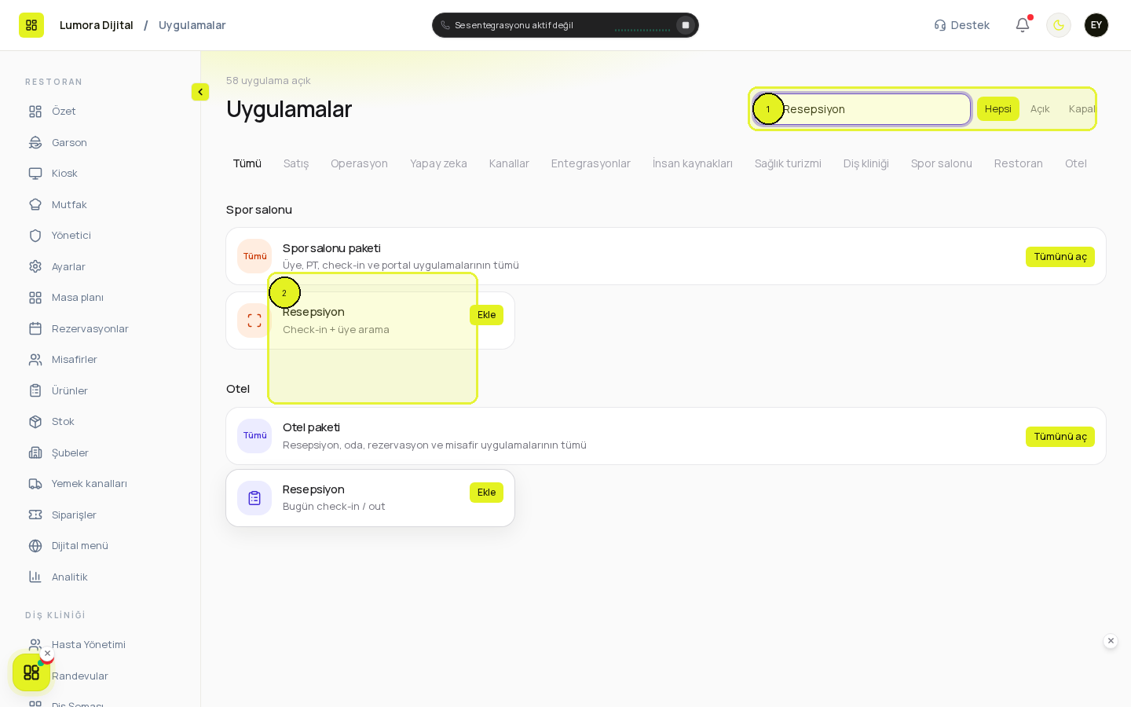Stop the voice integration with the square button
The height and width of the screenshot is (707, 1131).
pyautogui.click(x=686, y=25)
